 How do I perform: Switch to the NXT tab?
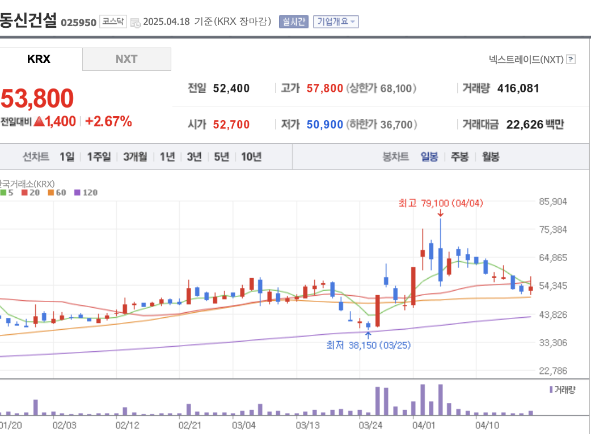(126, 58)
